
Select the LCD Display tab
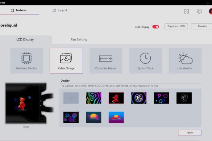tap(25, 39)
